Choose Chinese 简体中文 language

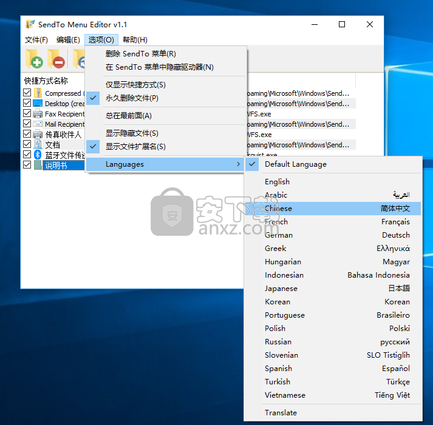coord(333,209)
